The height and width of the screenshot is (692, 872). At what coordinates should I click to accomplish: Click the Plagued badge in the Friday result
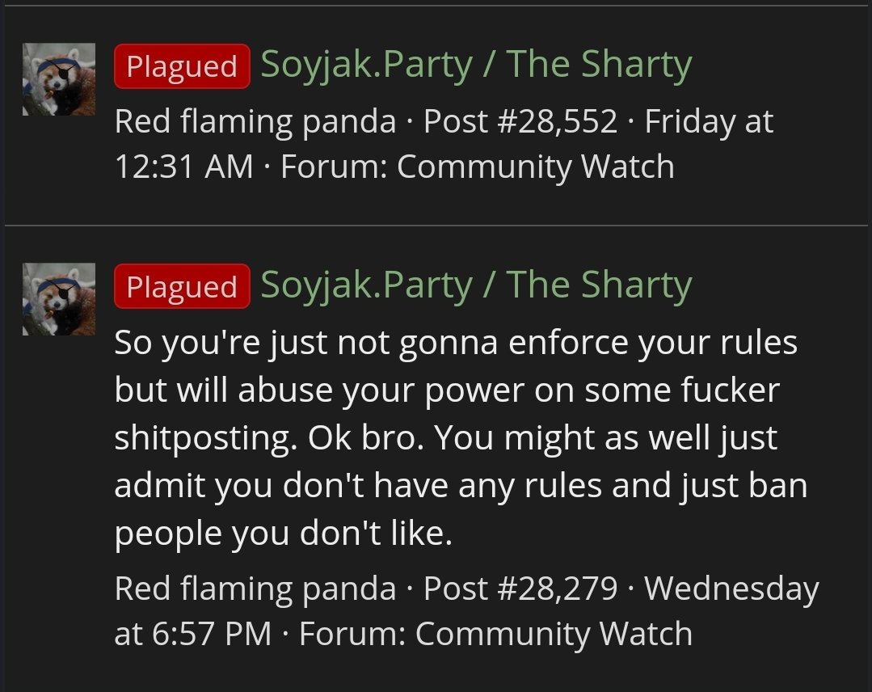click(x=182, y=66)
